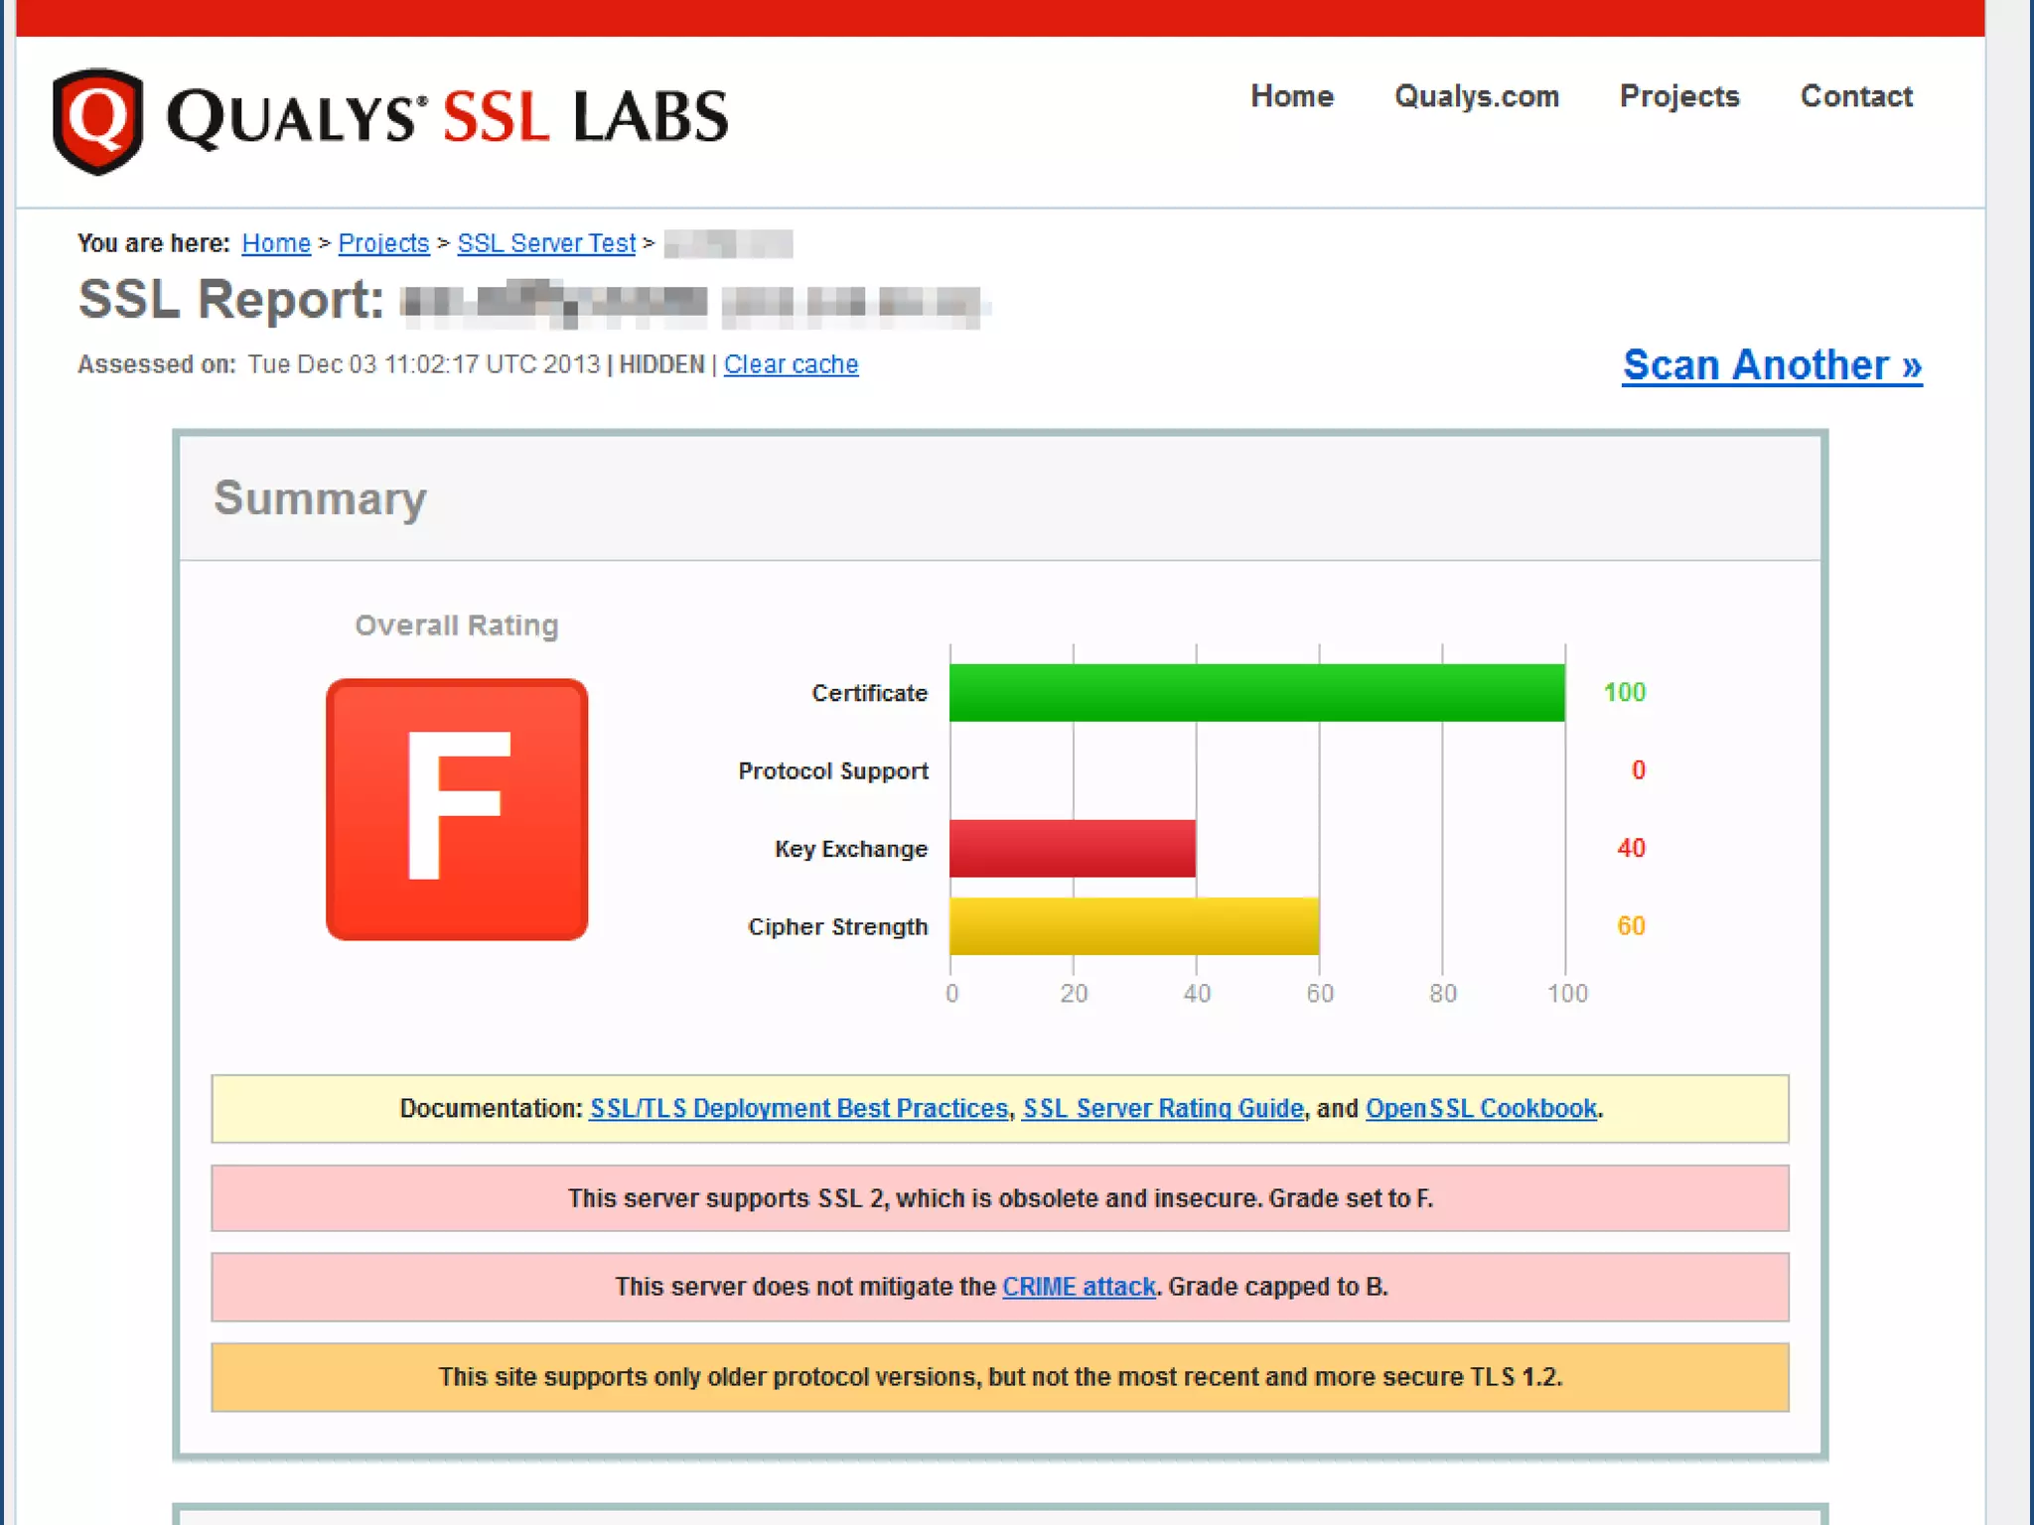Open the SSL Server Test breadcrumb link

(546, 243)
